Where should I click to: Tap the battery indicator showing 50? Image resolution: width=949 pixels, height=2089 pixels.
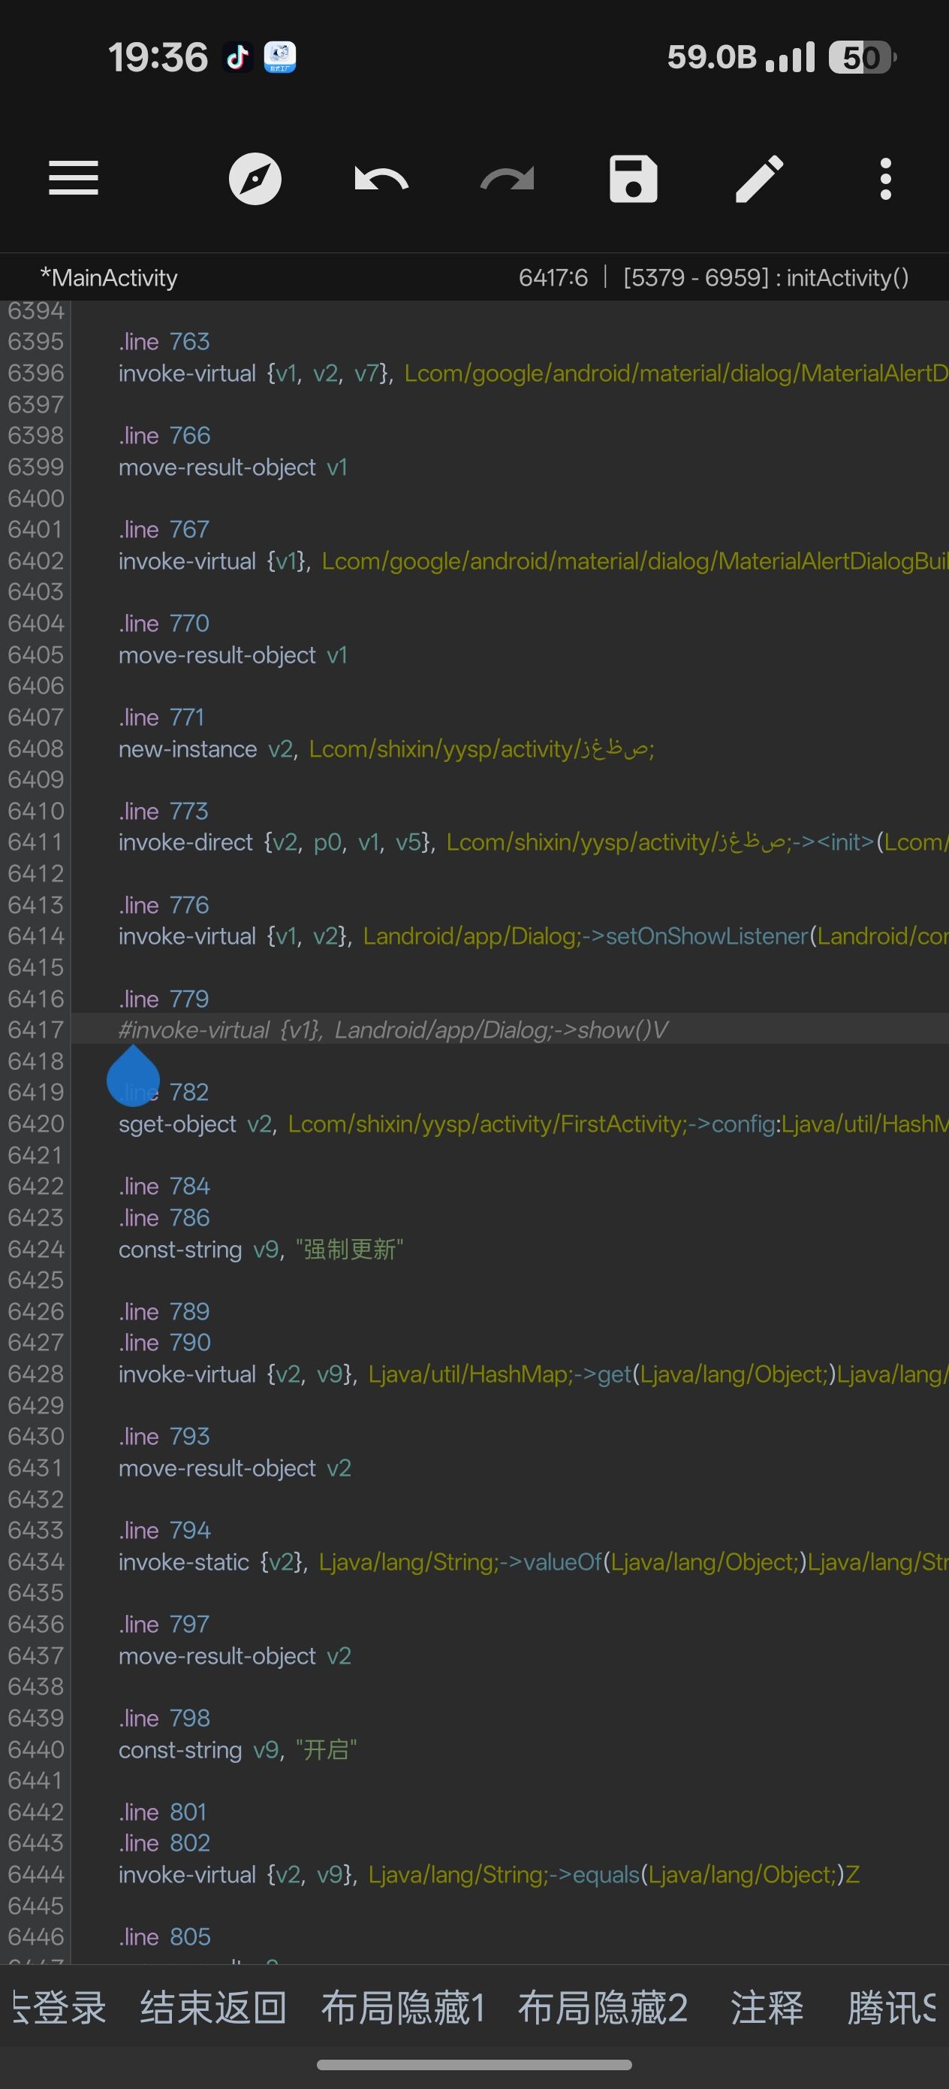(x=861, y=58)
